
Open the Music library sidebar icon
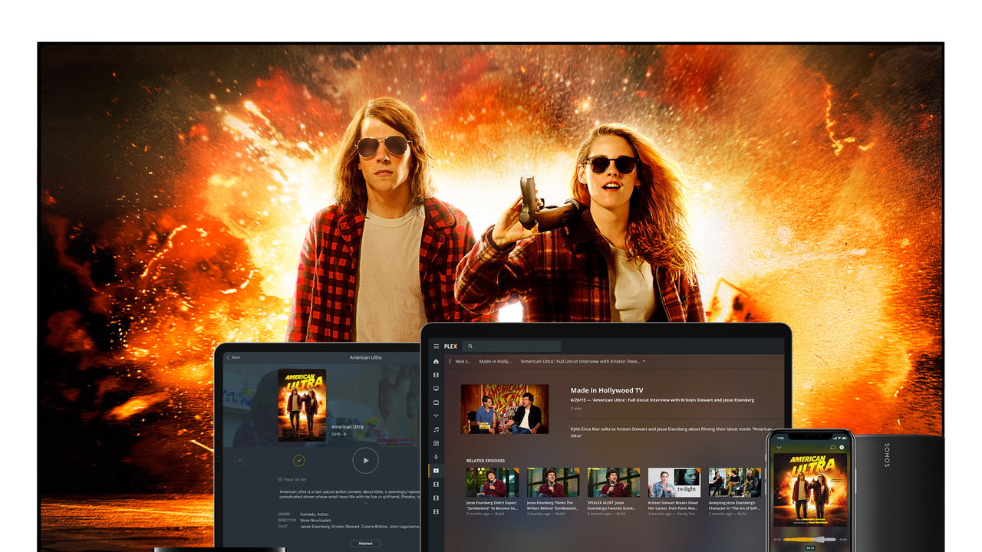tap(437, 429)
